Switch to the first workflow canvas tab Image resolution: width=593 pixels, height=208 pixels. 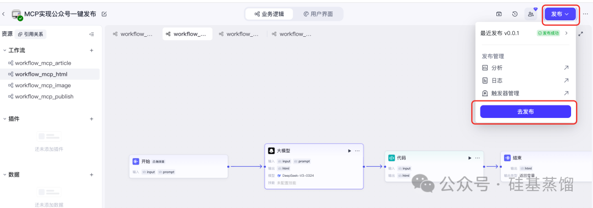pos(133,34)
